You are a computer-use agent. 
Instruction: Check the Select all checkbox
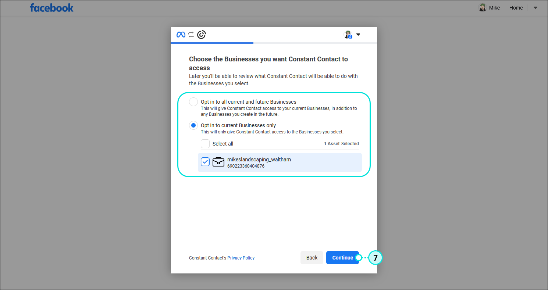(x=205, y=144)
